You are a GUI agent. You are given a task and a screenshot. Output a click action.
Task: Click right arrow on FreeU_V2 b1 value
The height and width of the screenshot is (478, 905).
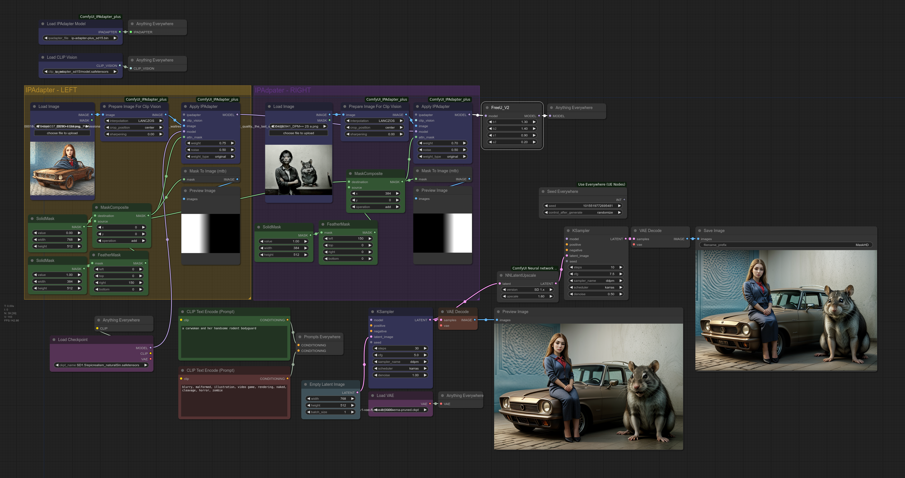click(534, 122)
